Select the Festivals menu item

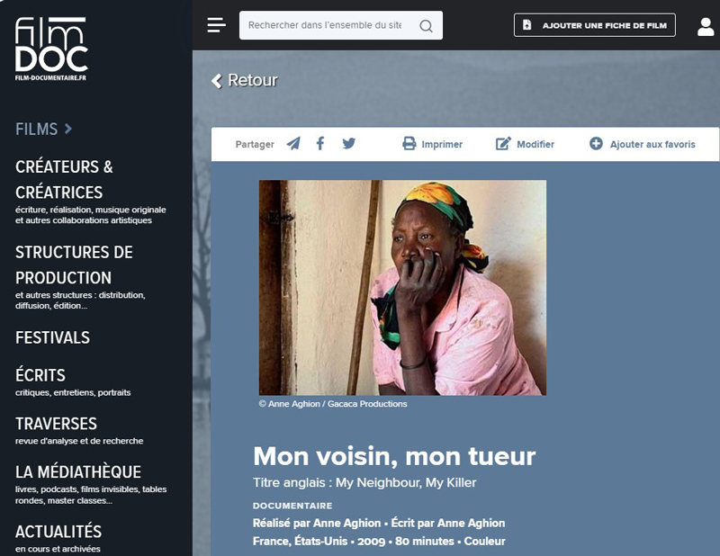point(52,337)
